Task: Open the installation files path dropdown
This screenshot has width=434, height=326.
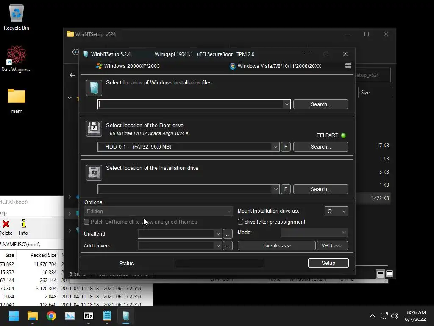Action: pyautogui.click(x=287, y=104)
